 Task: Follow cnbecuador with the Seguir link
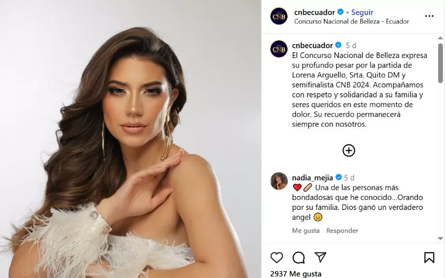click(x=362, y=12)
